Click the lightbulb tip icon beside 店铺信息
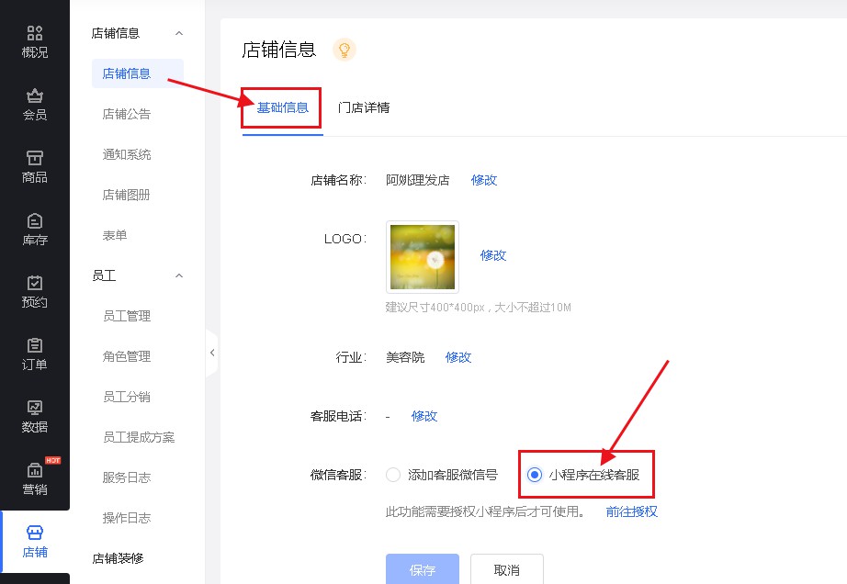Image resolution: width=847 pixels, height=584 pixels. coord(344,50)
